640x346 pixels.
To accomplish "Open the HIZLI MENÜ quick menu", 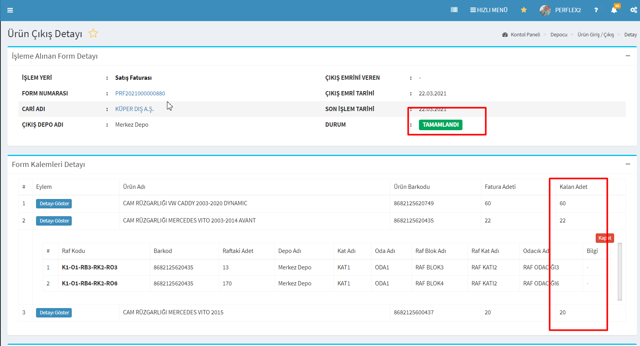I will 489,10.
